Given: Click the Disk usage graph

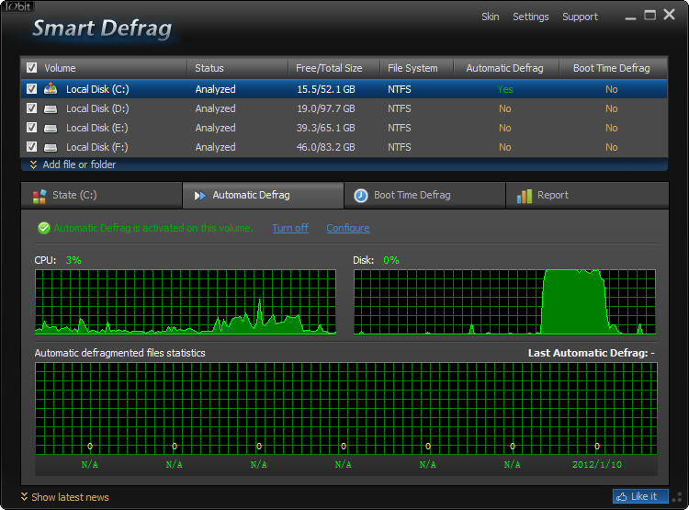Looking at the screenshot, I should click(x=504, y=302).
